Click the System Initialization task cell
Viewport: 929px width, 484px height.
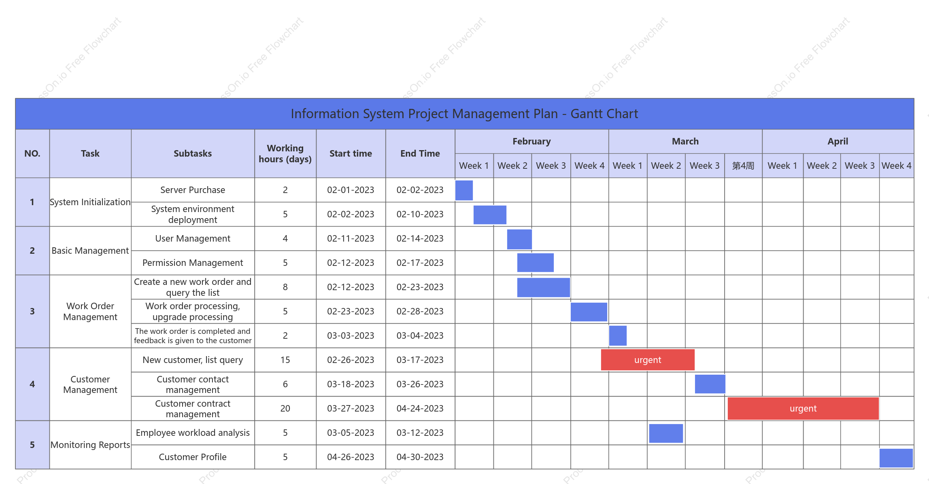(x=90, y=202)
